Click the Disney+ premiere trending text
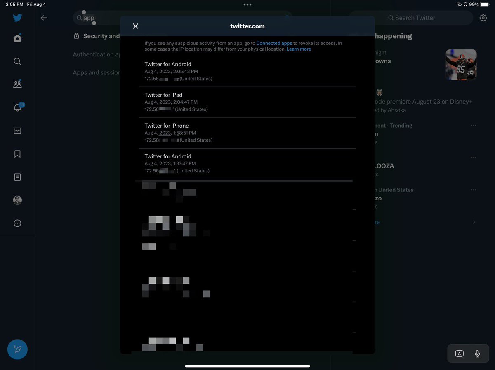 click(423, 102)
